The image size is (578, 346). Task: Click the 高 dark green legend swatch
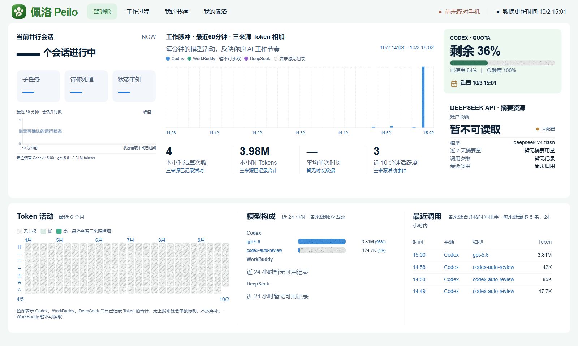(x=59, y=231)
